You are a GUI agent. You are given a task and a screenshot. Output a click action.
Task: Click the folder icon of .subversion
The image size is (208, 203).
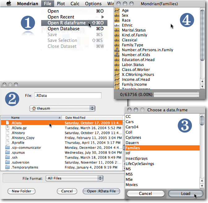pos(7,162)
